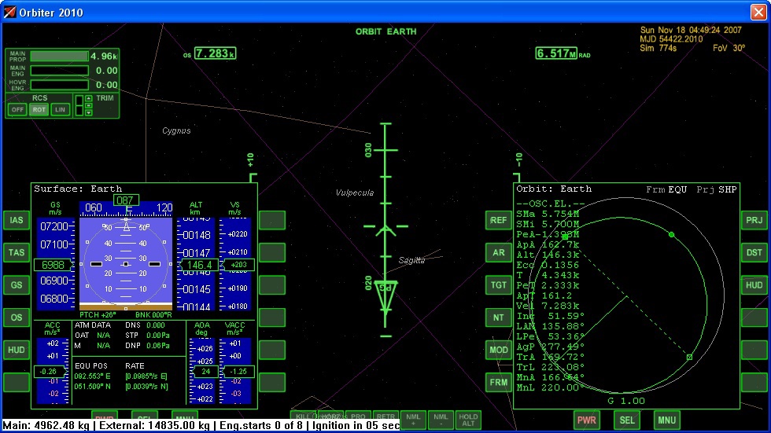Adjust the MAIN ENG throttle bar

[x=60, y=71]
